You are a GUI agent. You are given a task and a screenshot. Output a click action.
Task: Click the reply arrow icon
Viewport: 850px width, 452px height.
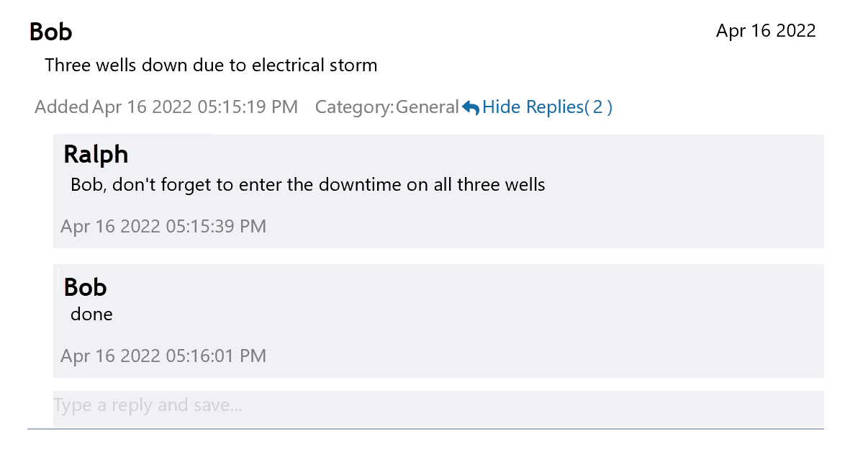471,108
